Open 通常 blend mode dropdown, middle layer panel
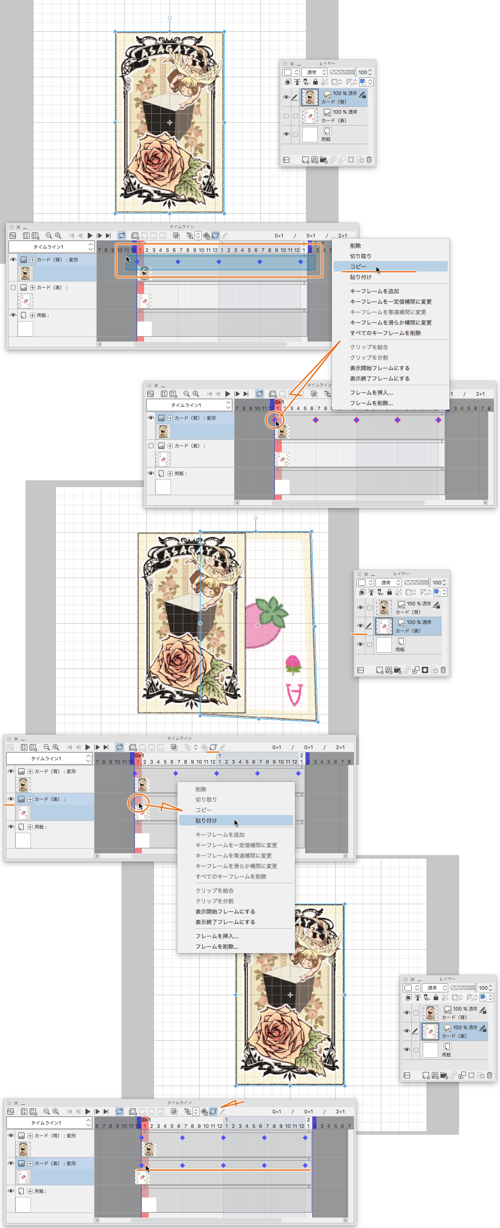500x1228 pixels. pos(390,583)
